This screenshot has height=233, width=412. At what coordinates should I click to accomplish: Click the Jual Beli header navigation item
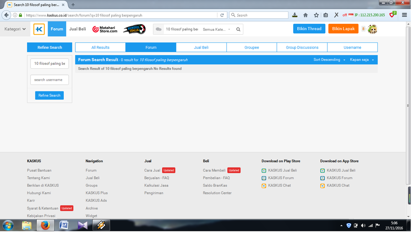click(x=78, y=29)
